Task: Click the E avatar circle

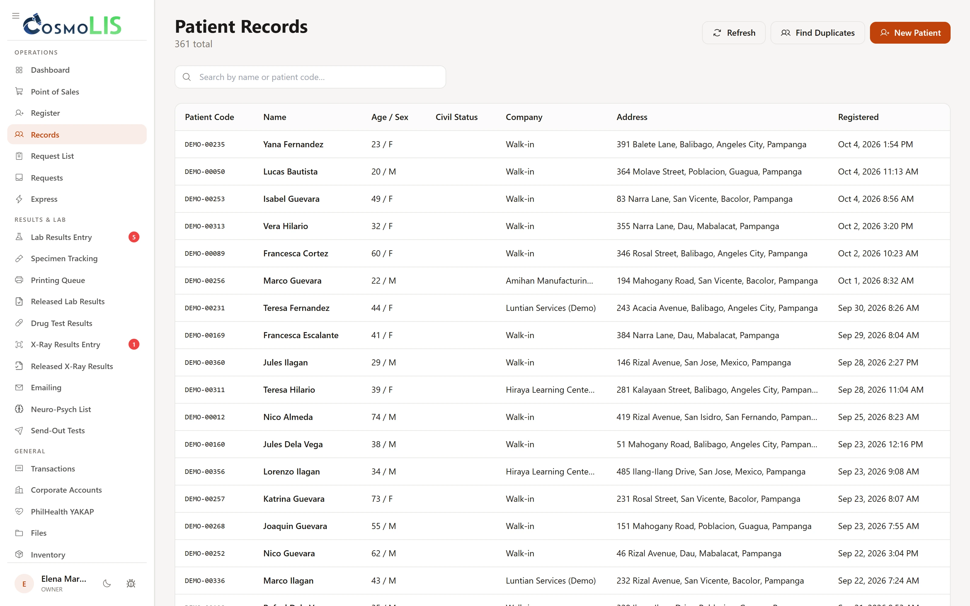Action: pos(24,584)
